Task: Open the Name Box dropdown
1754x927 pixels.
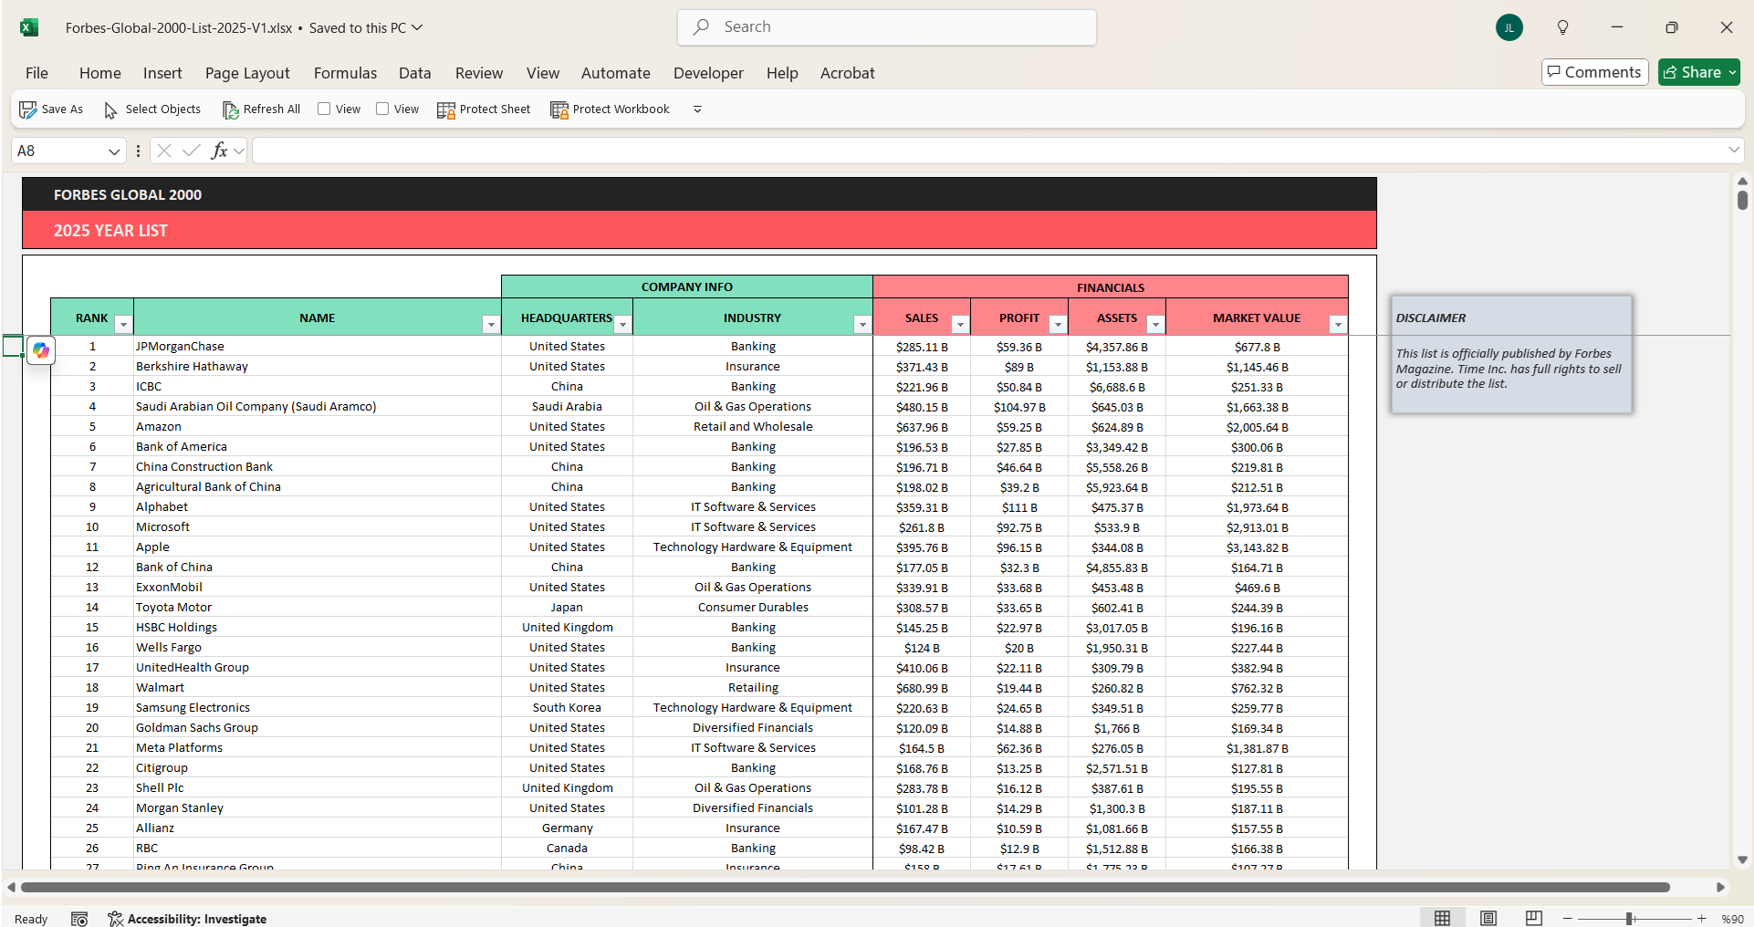Action: 113,150
